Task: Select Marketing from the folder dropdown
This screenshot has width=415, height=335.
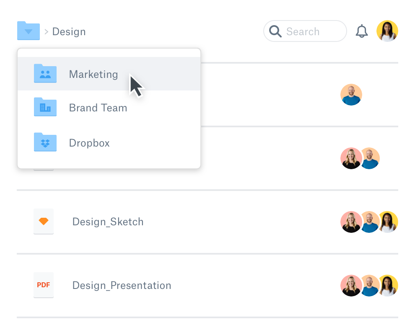Action: point(93,74)
